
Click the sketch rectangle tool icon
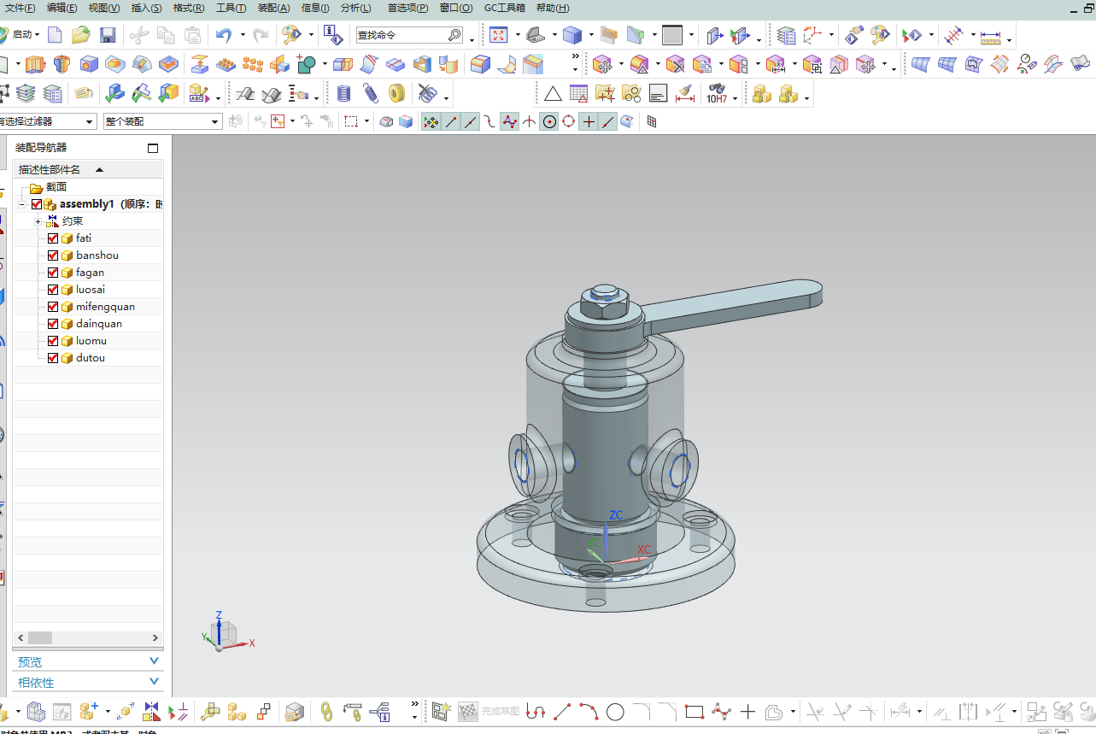(x=694, y=711)
